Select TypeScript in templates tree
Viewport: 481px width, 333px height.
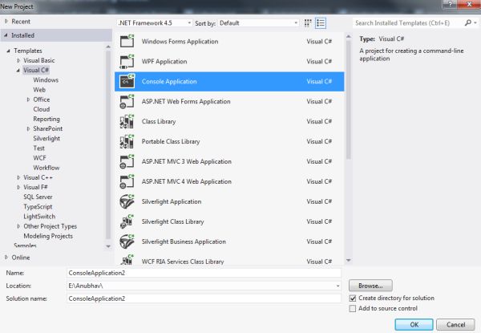point(38,207)
